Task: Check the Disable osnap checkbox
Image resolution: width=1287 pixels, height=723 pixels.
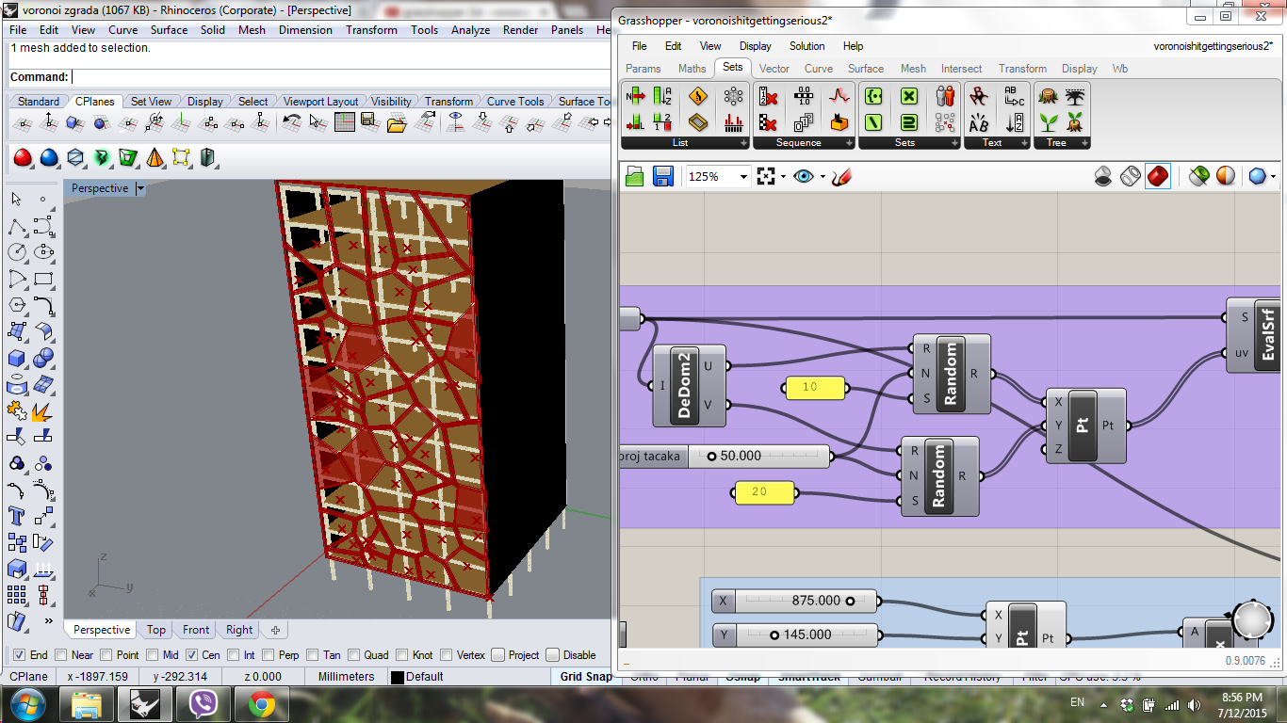Action: pyautogui.click(x=553, y=655)
